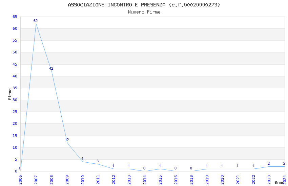Click the data label 1 above year 2020
This screenshot has width=288, height=186.
pos(222,166)
